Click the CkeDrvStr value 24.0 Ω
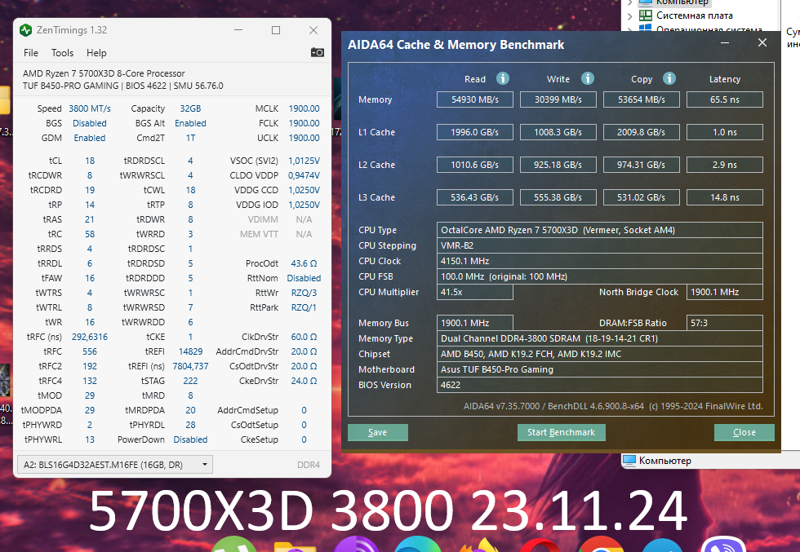Screen dimensions: 800x552 (x=304, y=381)
